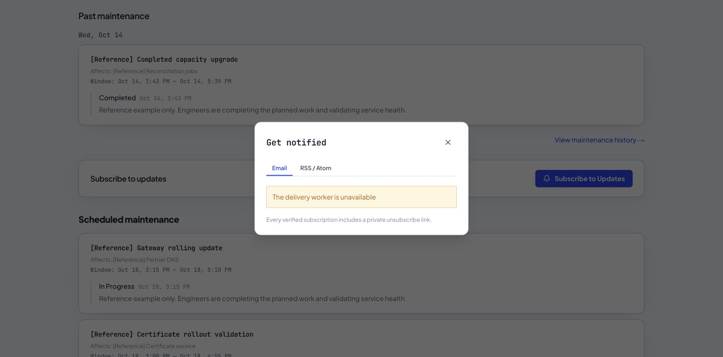Click the Oct 14 maintenance window line
Image resolution: width=723 pixels, height=357 pixels.
pos(161,81)
